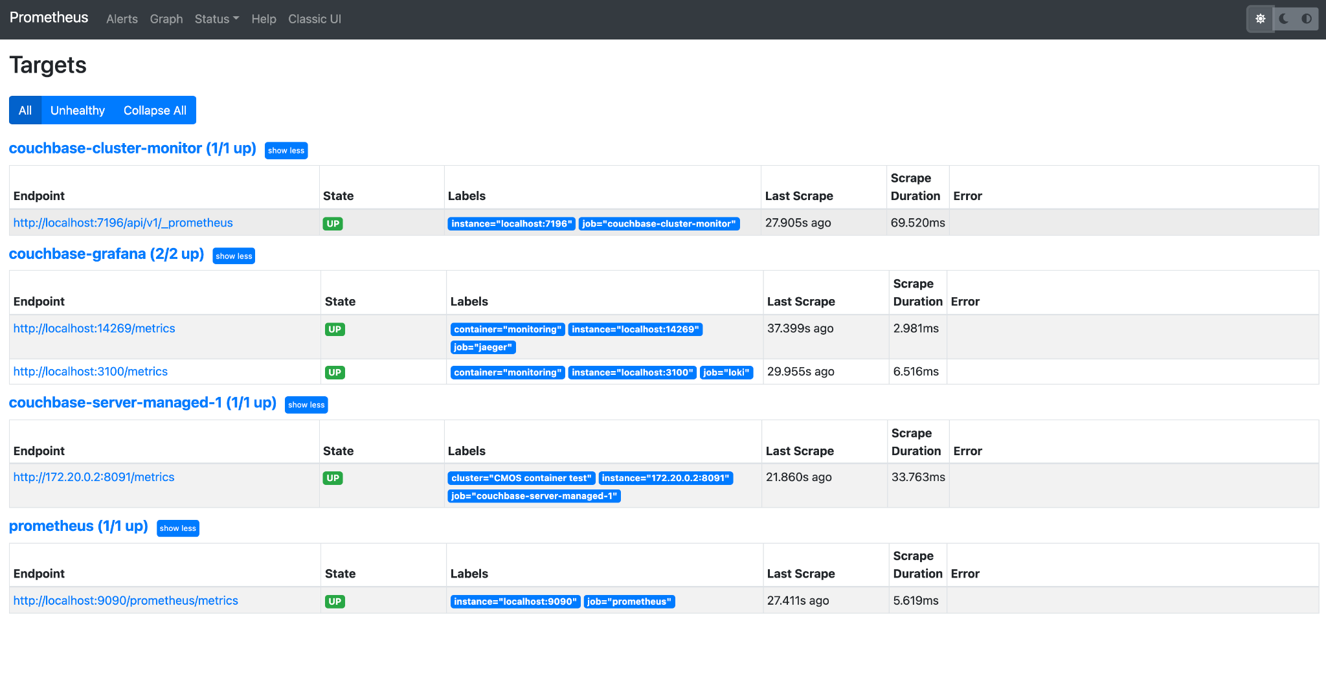Open couchbase-server-managed-1 group heading link
1326x674 pixels.
[142, 403]
